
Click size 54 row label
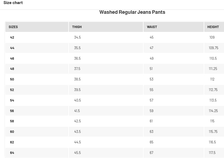point(12,100)
